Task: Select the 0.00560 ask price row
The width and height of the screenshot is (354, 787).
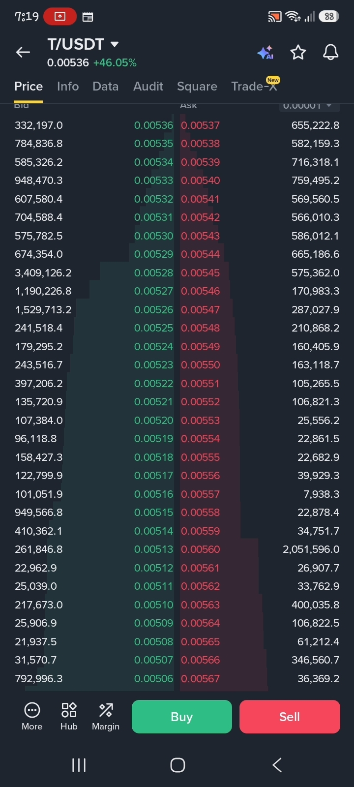Action: tap(260, 549)
